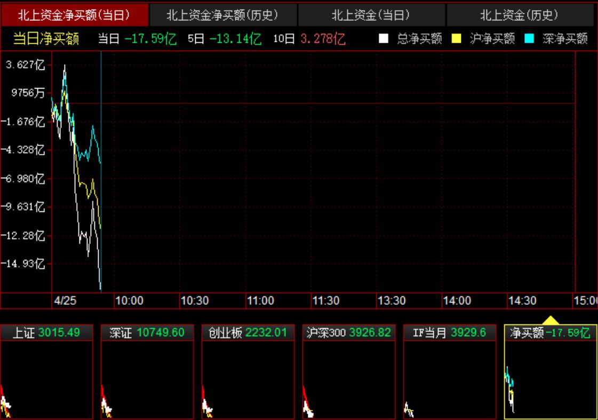Viewport: 598px width, 420px height.
Task: Click the cyan 深净买额 legend swatch
Action: [x=529, y=38]
